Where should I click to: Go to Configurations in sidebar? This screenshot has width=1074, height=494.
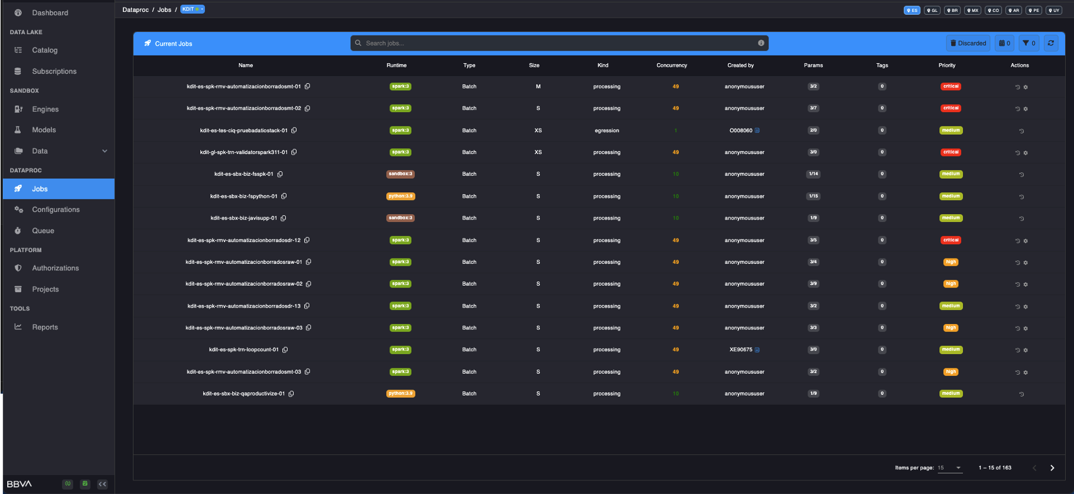tap(56, 210)
